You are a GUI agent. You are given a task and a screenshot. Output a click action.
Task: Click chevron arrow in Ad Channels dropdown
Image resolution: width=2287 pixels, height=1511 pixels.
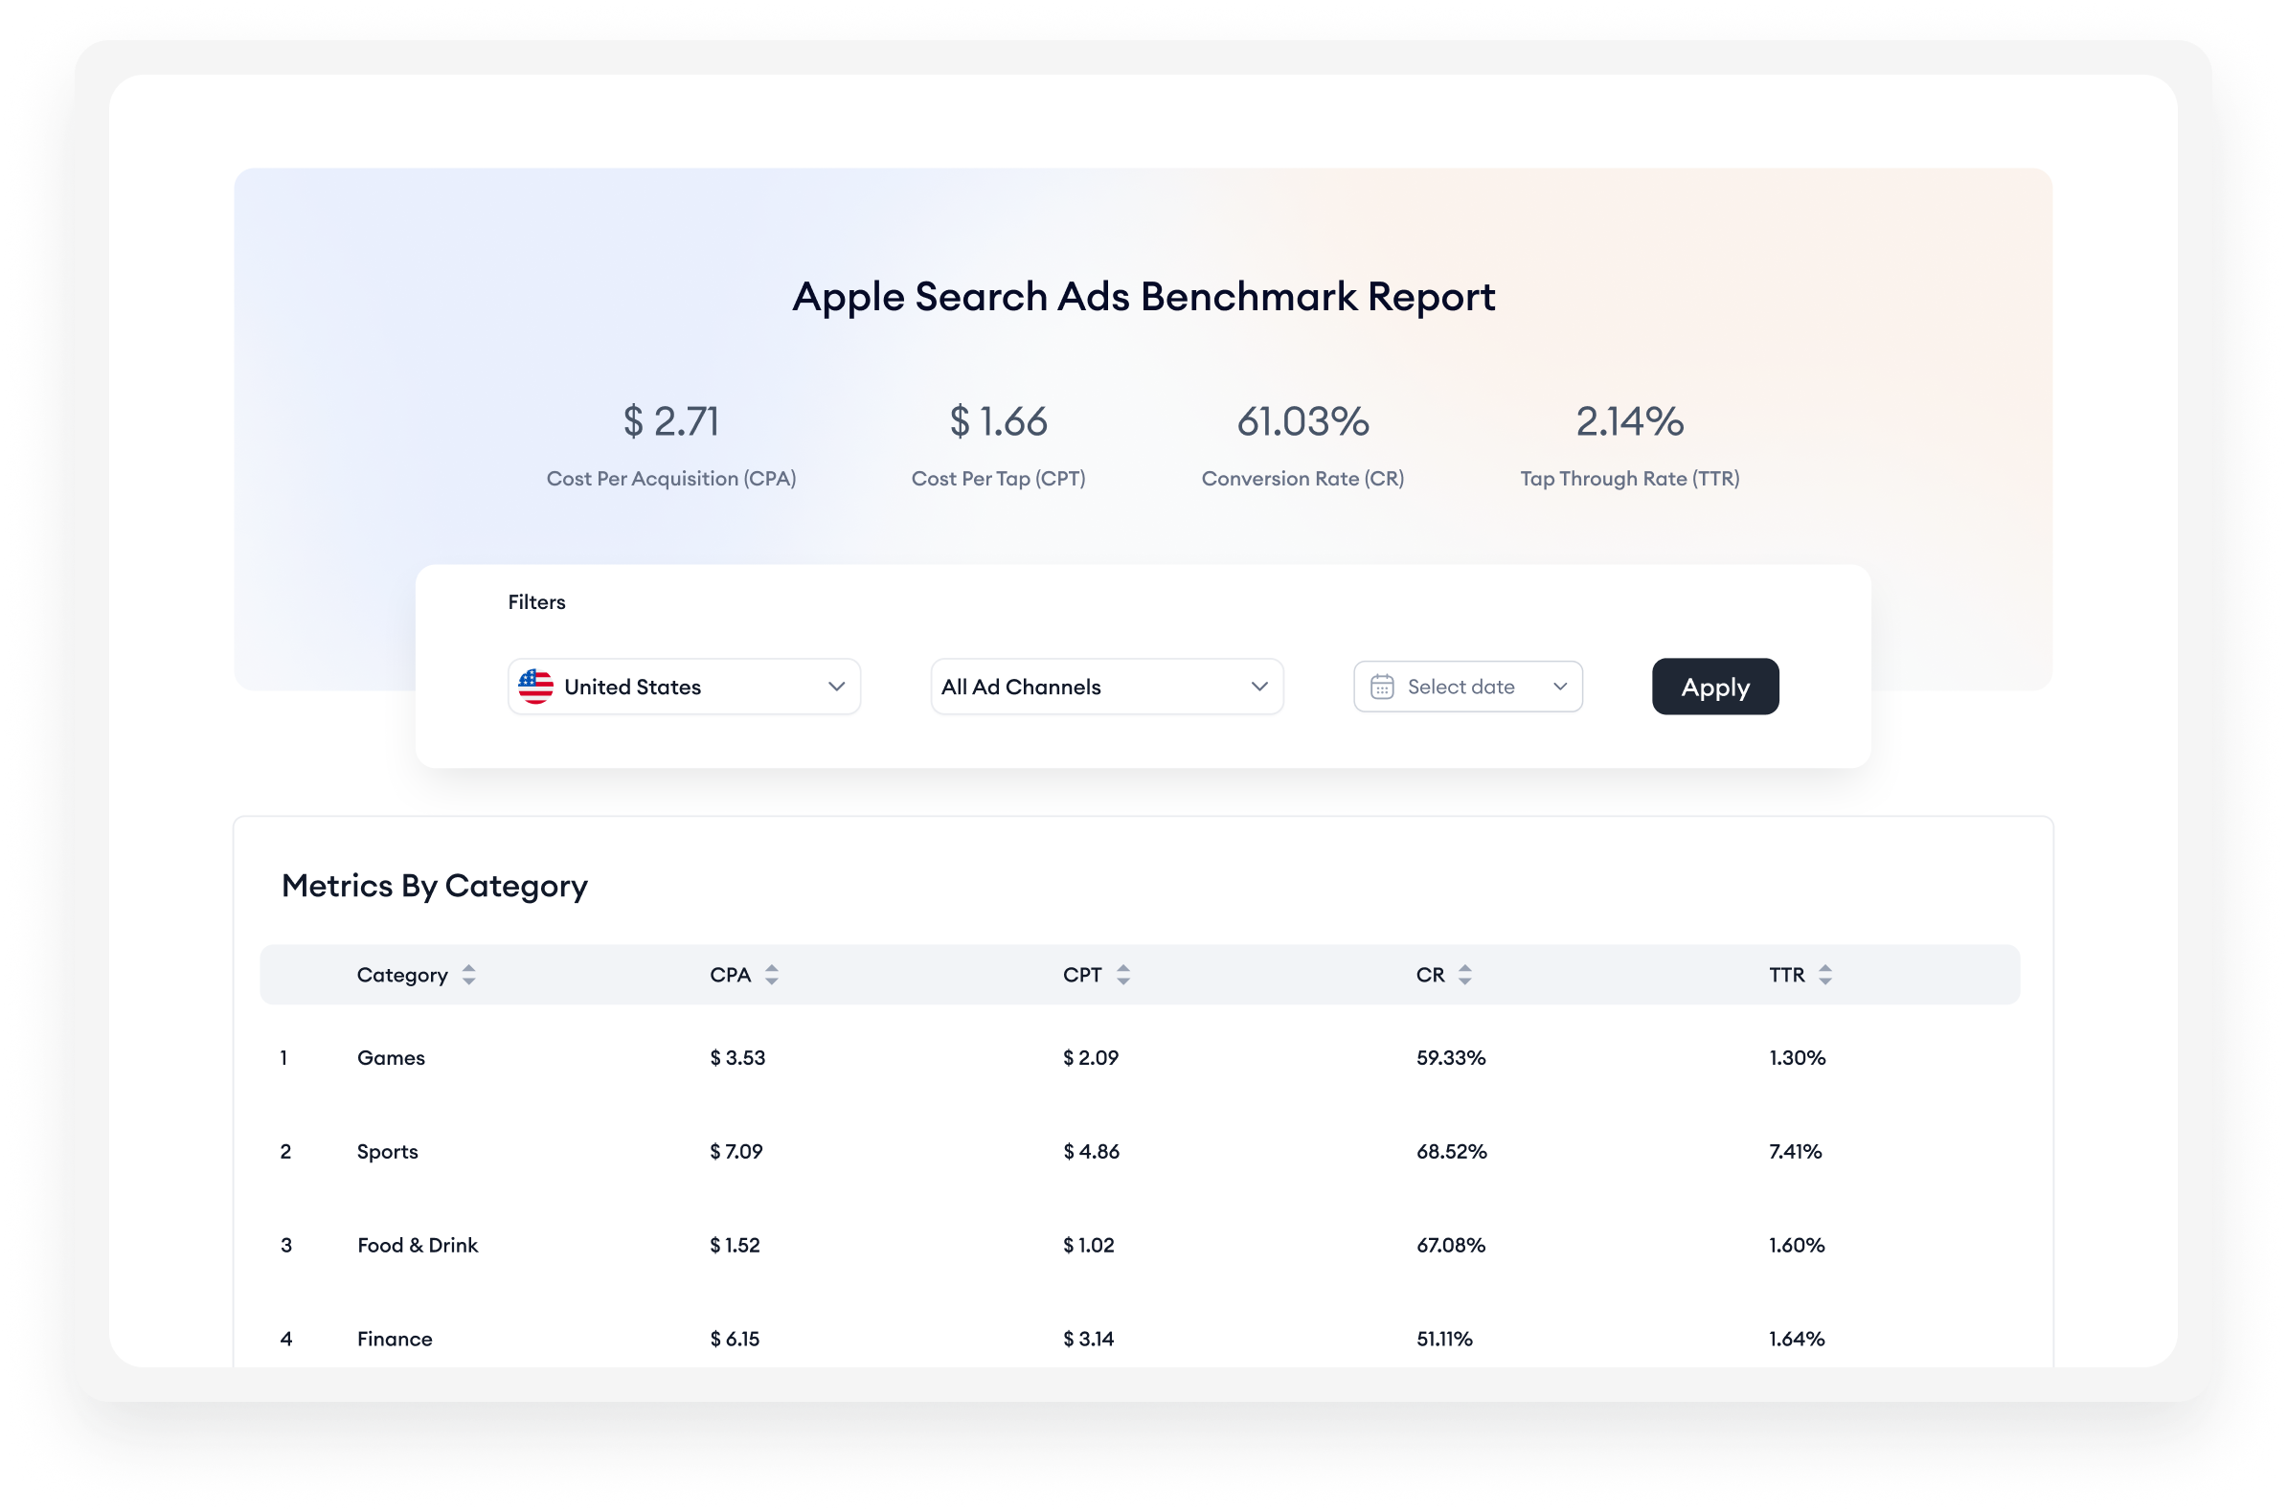(x=1258, y=687)
